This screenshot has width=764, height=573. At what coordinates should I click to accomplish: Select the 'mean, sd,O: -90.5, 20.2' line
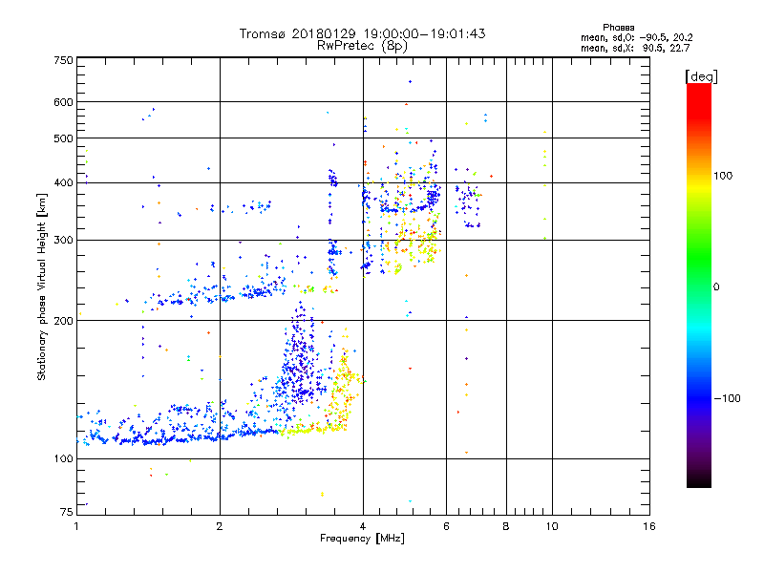pos(636,37)
